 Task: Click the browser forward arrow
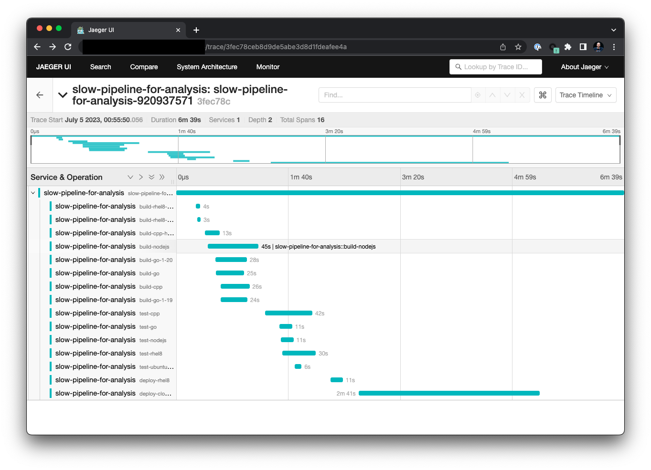[53, 47]
